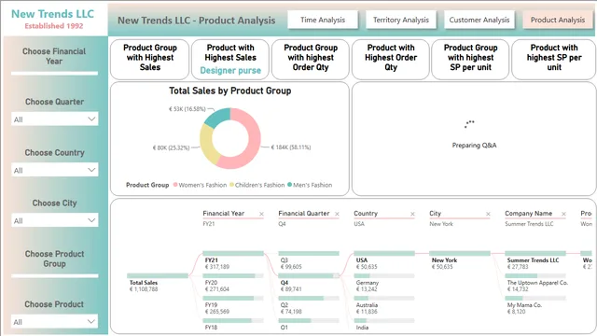Click the Product with Highest Order Qty card
The width and height of the screenshot is (597, 336).
click(391, 60)
